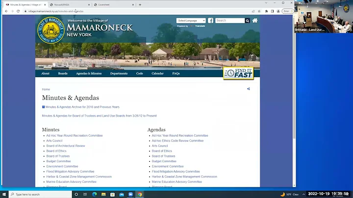Viewport: 353px width, 198px height.
Task: Click browser forward arrow
Action: (x=12, y=11)
